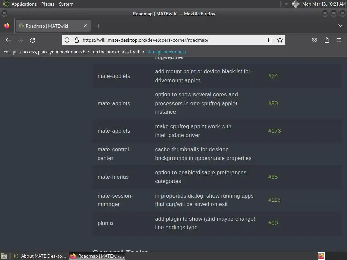Open a new tab with plus
The width and height of the screenshot is (347, 260).
click(x=98, y=26)
